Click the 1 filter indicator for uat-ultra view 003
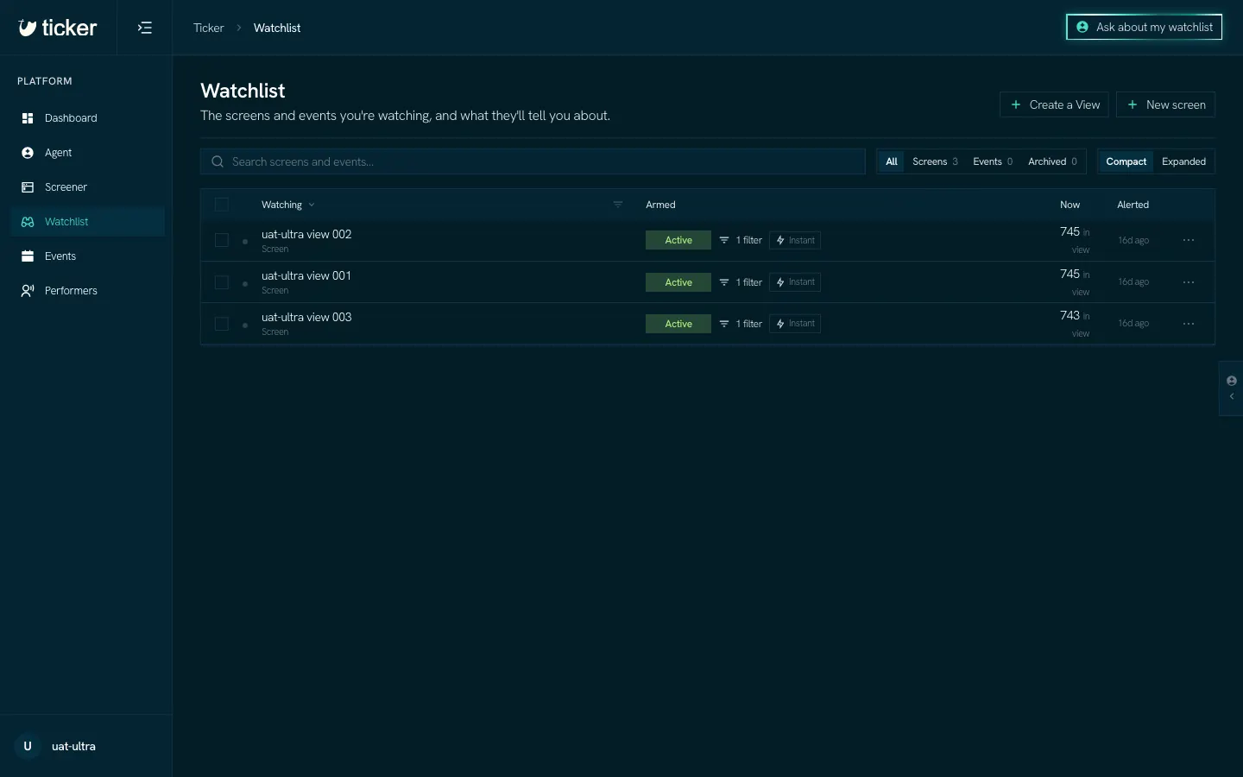Image resolution: width=1243 pixels, height=777 pixels. [741, 324]
